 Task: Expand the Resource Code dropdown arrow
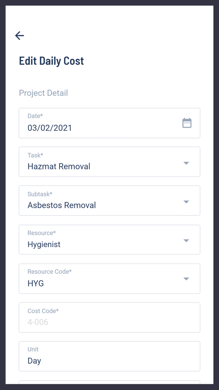coord(186,279)
